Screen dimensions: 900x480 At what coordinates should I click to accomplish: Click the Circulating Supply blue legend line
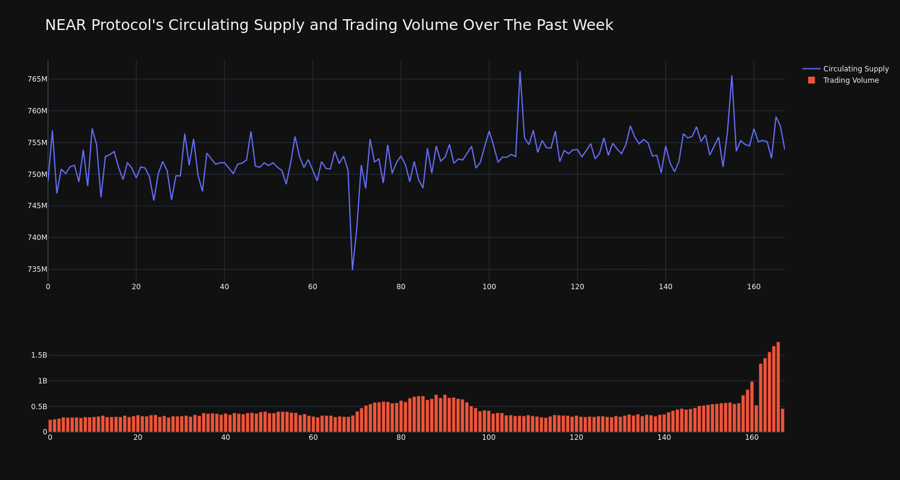pos(811,69)
